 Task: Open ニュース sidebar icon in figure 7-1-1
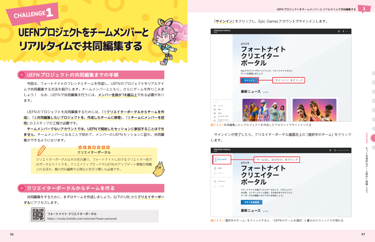click(215, 106)
